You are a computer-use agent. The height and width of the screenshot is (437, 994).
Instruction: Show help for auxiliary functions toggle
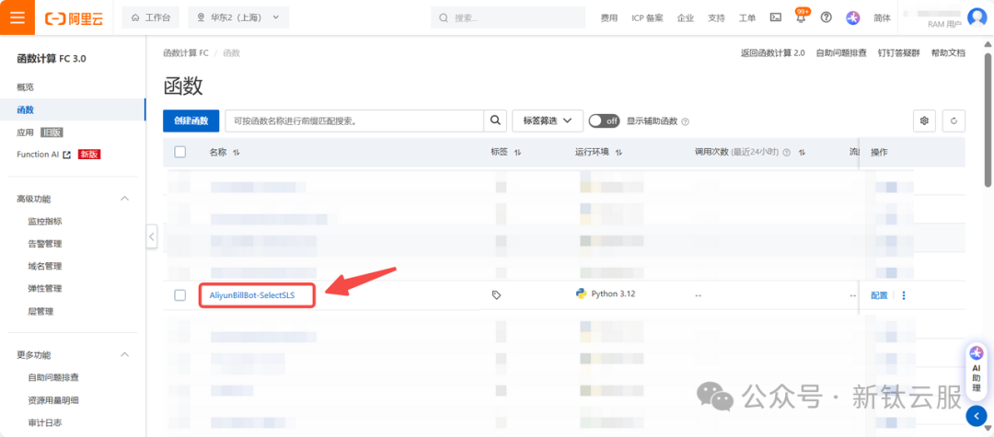(686, 121)
